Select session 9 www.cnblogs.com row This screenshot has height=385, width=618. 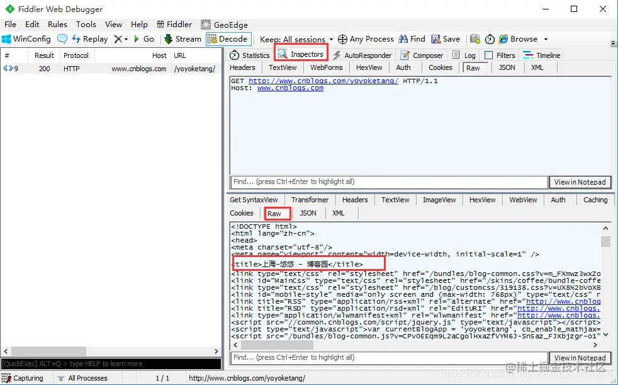pos(111,69)
